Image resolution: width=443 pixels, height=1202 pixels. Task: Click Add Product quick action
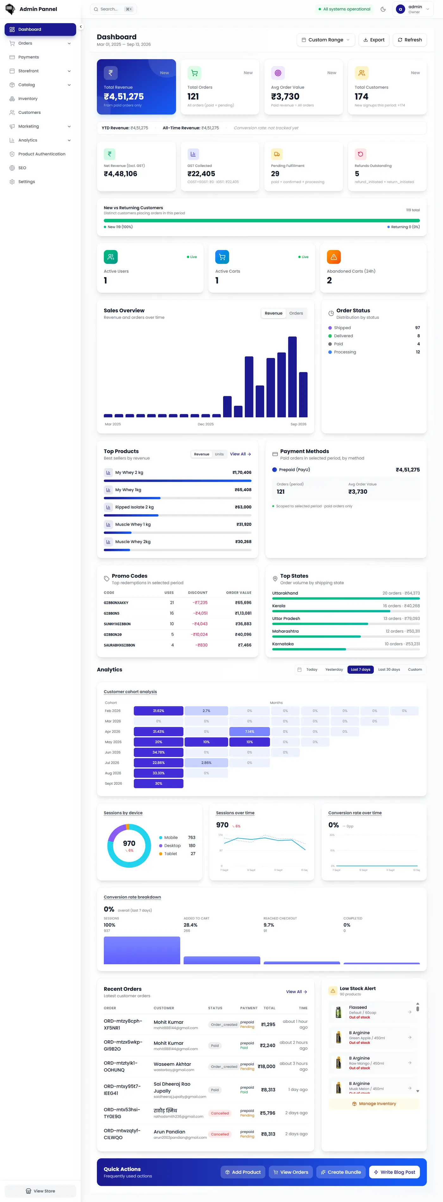pyautogui.click(x=243, y=1172)
